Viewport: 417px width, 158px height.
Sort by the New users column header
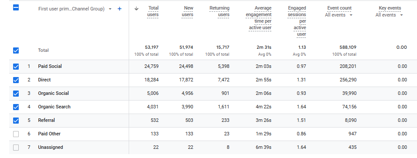point(188,11)
